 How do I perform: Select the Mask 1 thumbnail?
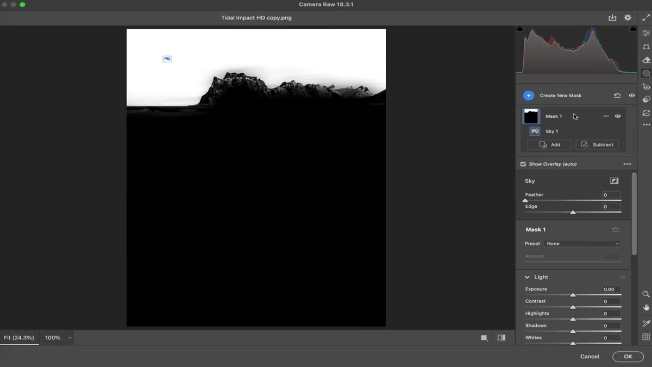tap(531, 116)
